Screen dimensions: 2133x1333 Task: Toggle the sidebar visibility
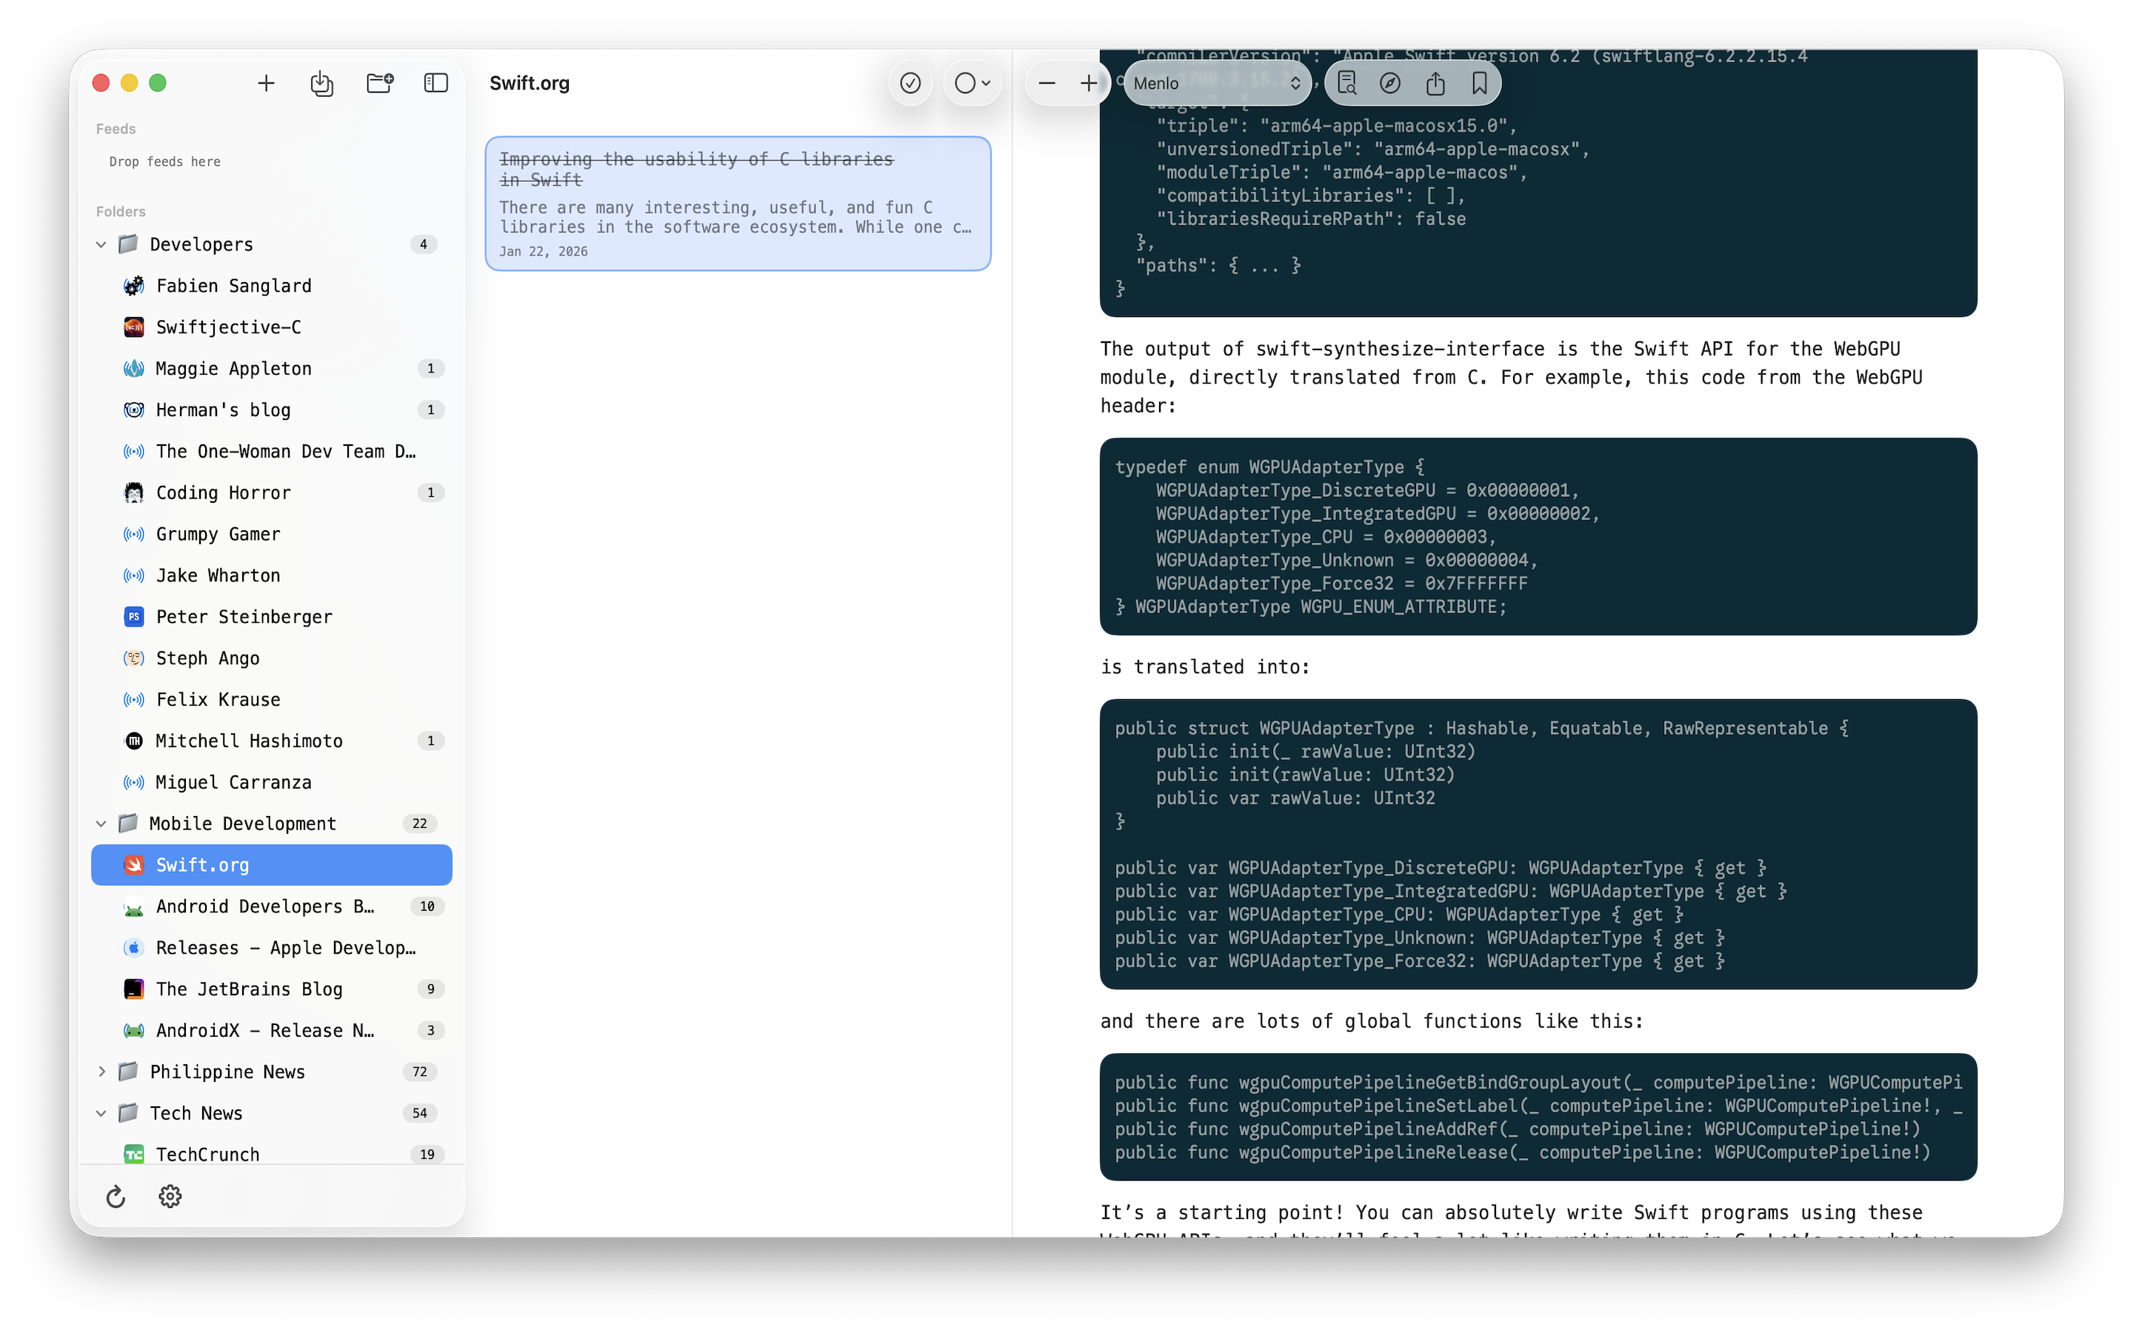(x=435, y=83)
